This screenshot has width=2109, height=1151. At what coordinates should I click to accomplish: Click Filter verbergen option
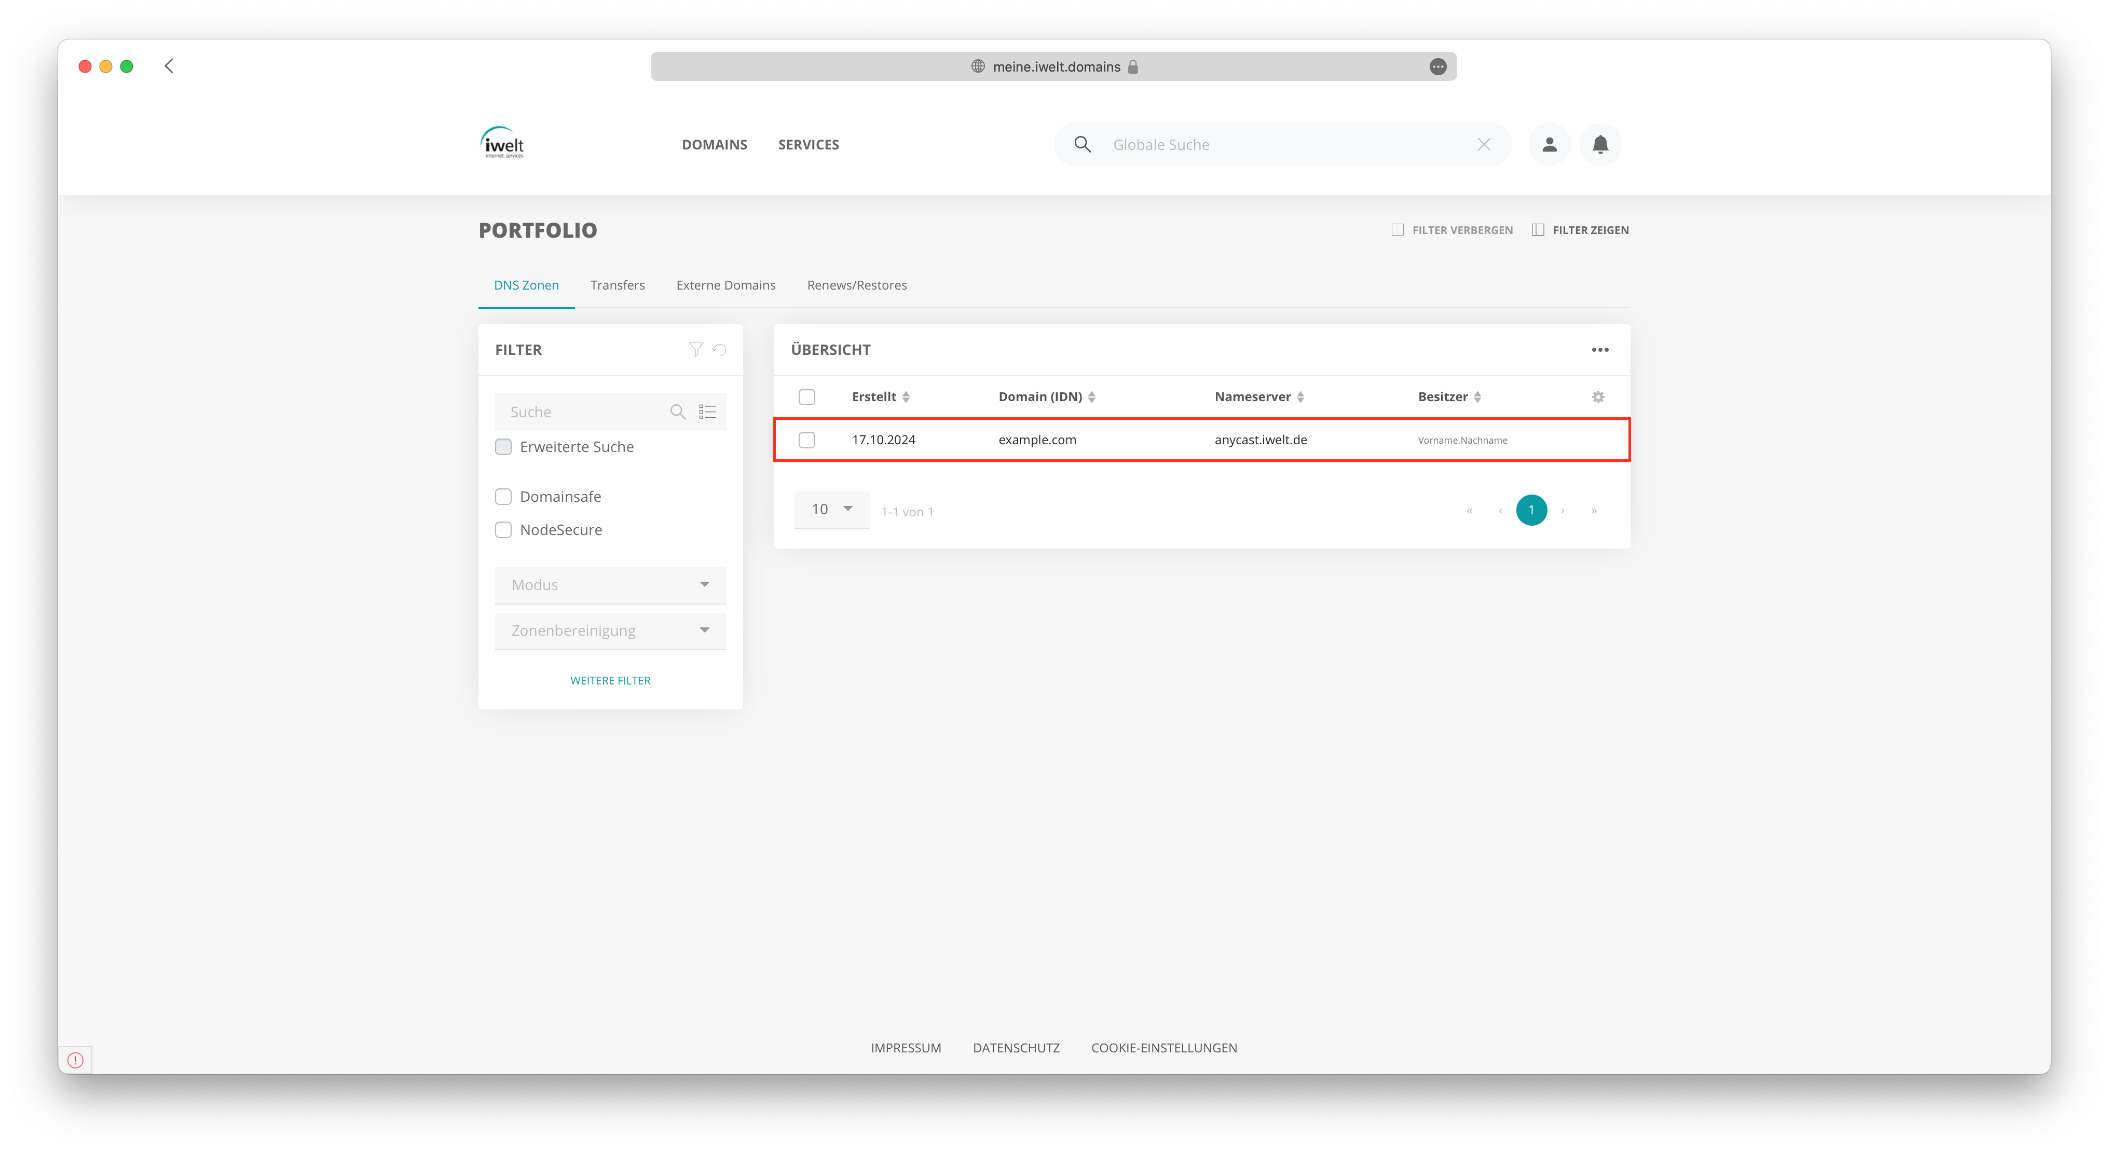[1453, 230]
